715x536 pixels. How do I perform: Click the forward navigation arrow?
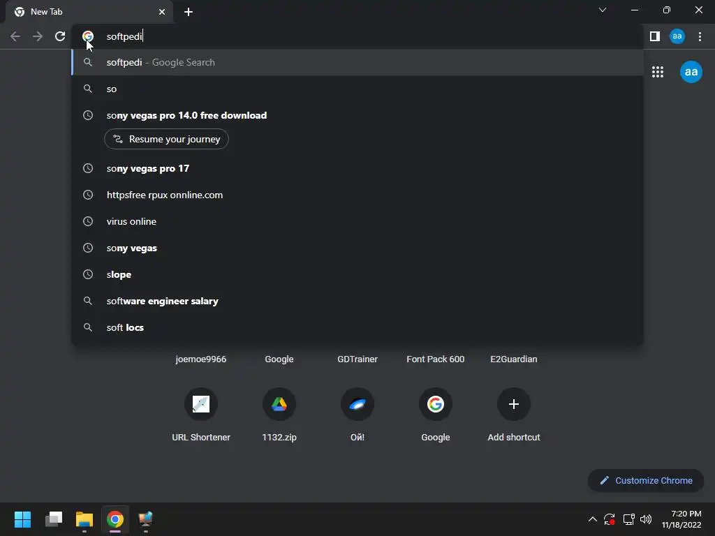(38, 36)
